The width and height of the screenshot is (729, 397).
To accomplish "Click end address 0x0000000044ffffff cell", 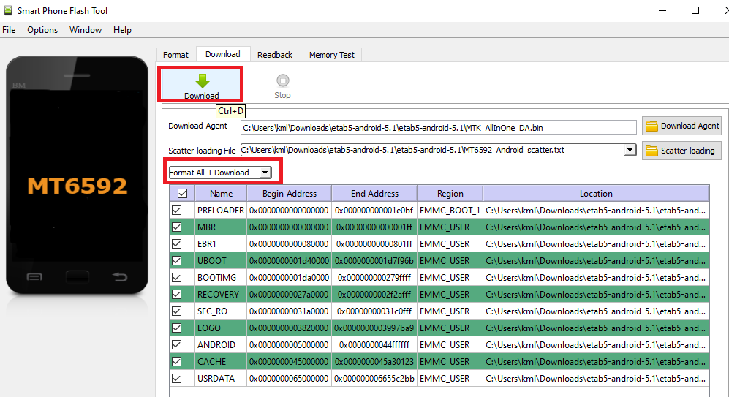I will [x=374, y=344].
